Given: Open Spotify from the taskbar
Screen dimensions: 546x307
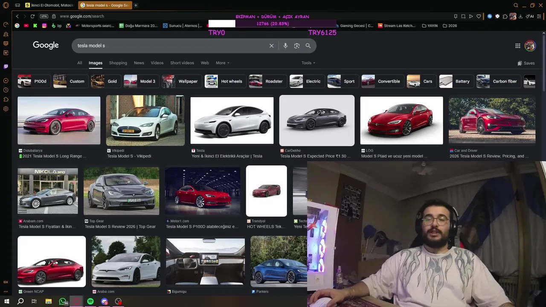Looking at the screenshot, I should (x=90, y=301).
